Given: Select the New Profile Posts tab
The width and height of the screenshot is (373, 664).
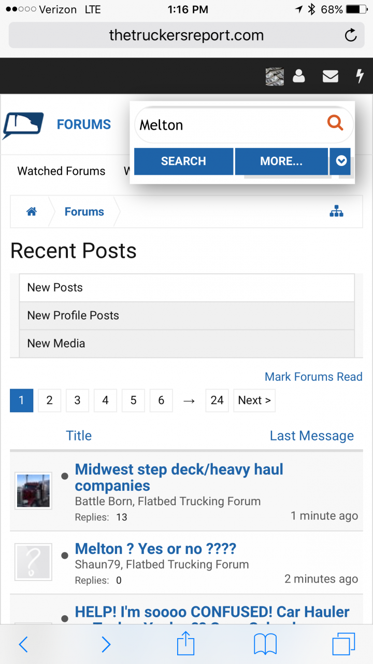Looking at the screenshot, I should coord(73,315).
